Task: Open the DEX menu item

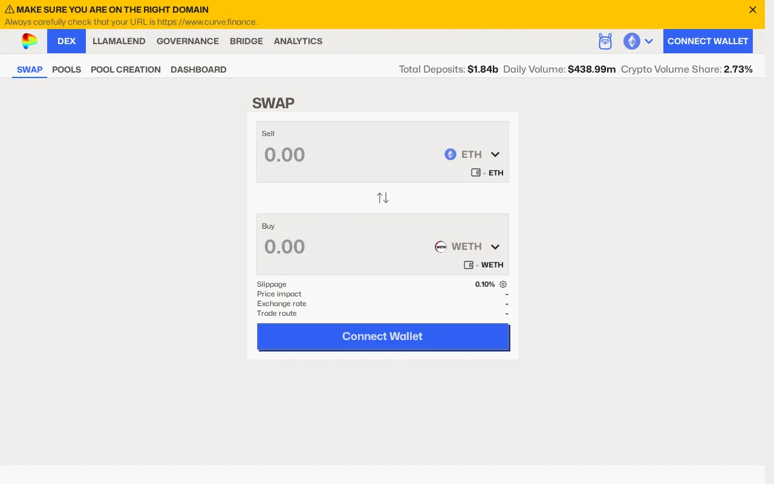Action: (x=67, y=41)
